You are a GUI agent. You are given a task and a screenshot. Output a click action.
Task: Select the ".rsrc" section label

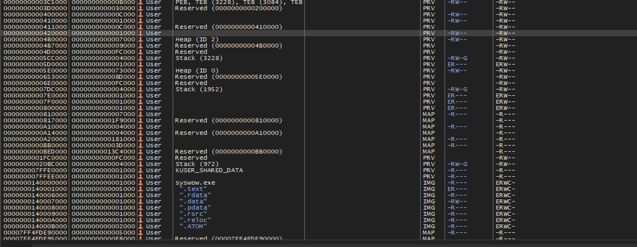point(193,214)
